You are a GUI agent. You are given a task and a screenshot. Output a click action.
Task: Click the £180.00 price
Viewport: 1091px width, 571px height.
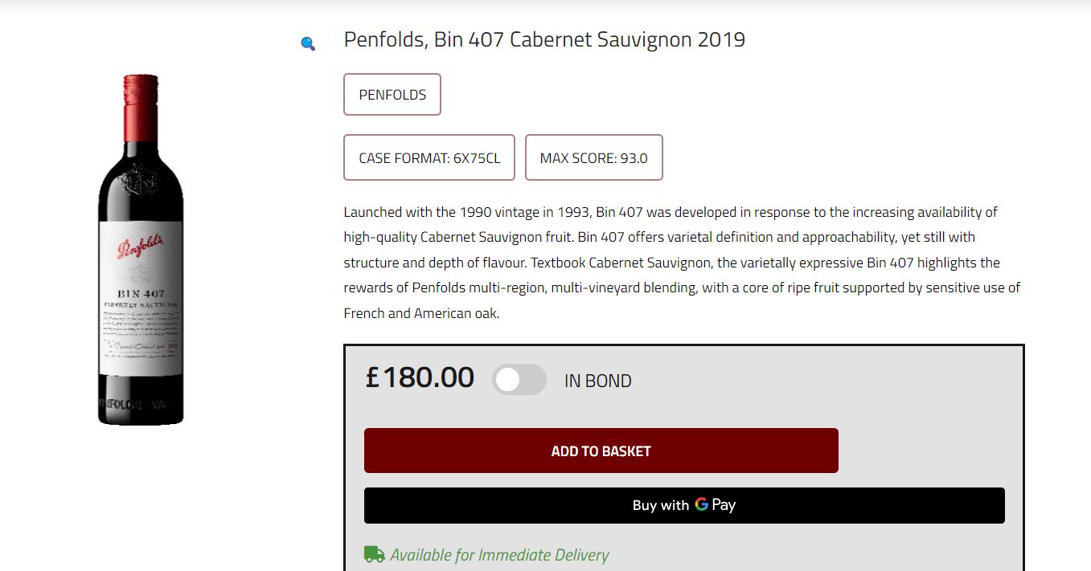[419, 377]
